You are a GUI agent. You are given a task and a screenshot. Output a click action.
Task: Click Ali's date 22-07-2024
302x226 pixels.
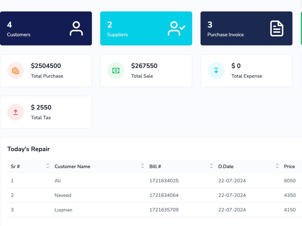pos(232,180)
